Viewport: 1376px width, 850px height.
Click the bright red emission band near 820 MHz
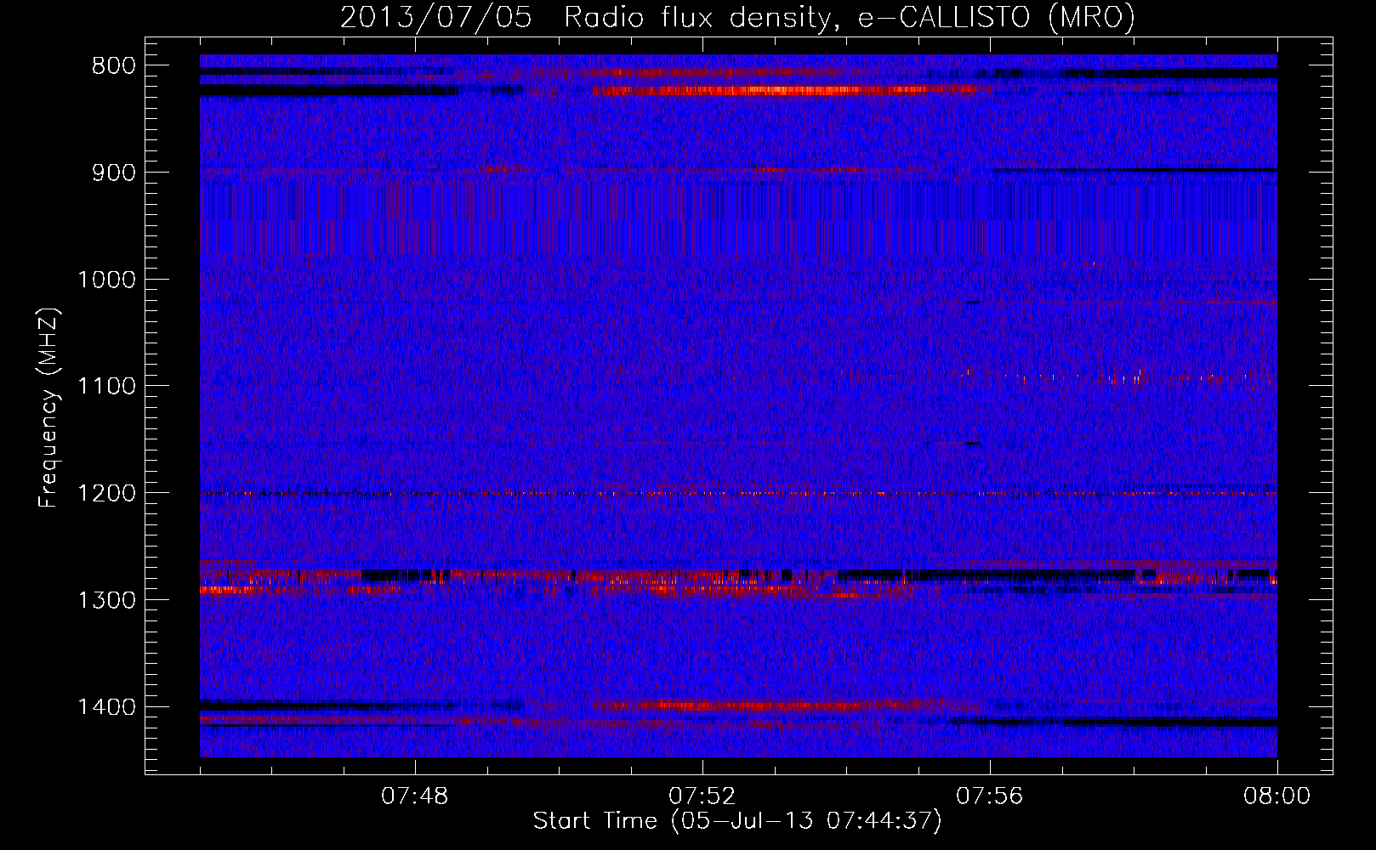tap(793, 90)
